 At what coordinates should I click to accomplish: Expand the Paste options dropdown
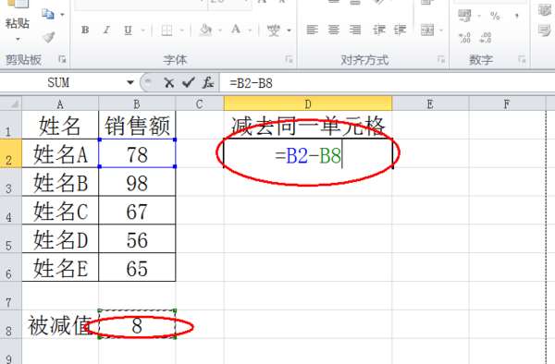pos(18,39)
